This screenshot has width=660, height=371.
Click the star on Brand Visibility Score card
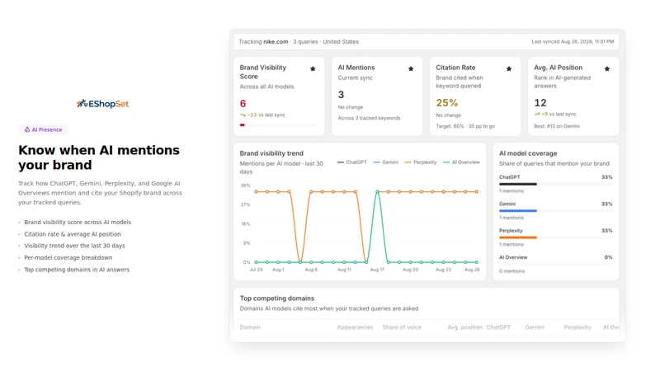[x=313, y=68]
